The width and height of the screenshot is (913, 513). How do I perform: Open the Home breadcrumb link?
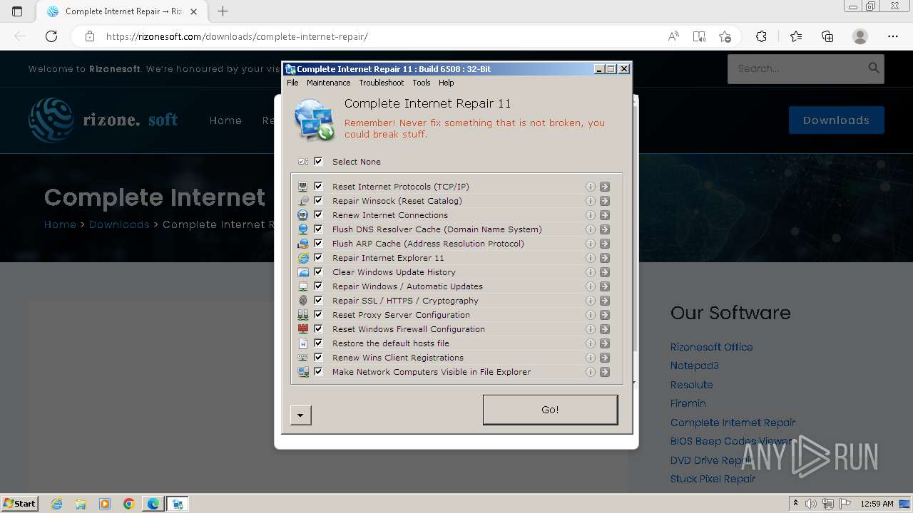60,224
